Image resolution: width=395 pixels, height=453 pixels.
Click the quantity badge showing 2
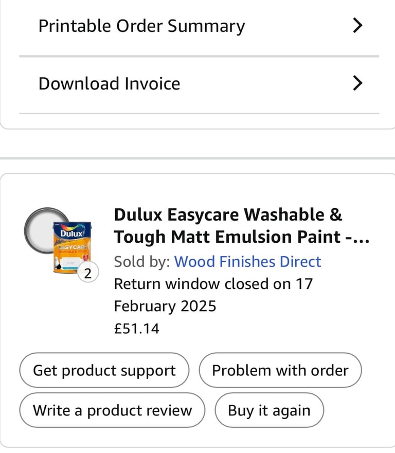pos(87,274)
